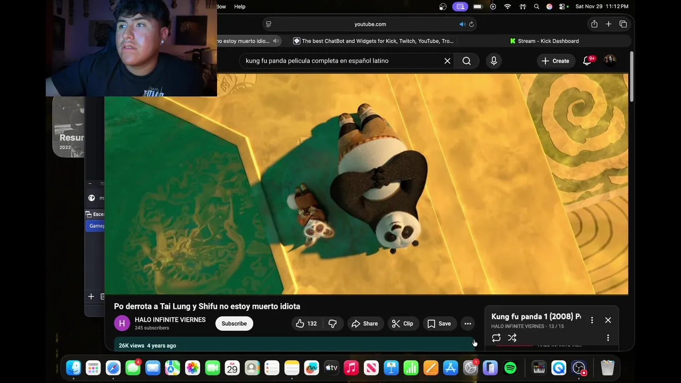The width and height of the screenshot is (681, 383).
Task: Click the date and time Sat Nov 29
Action: [x=602, y=6]
